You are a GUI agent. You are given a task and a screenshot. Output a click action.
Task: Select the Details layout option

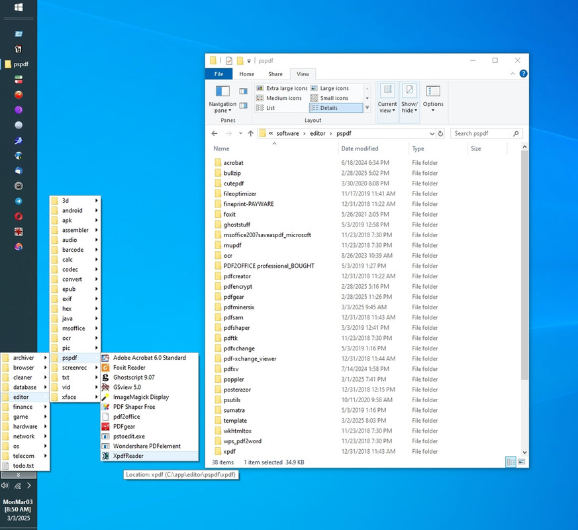click(x=336, y=108)
